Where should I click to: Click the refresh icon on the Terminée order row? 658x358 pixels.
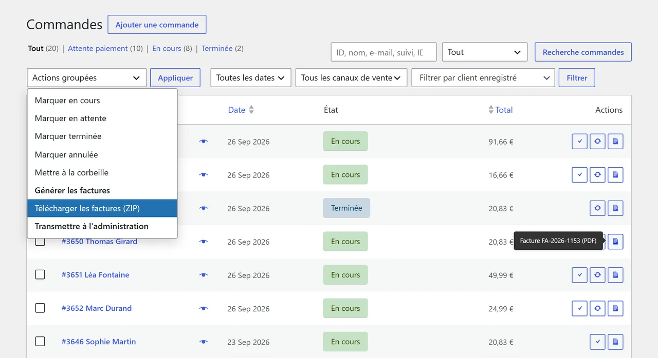point(597,208)
